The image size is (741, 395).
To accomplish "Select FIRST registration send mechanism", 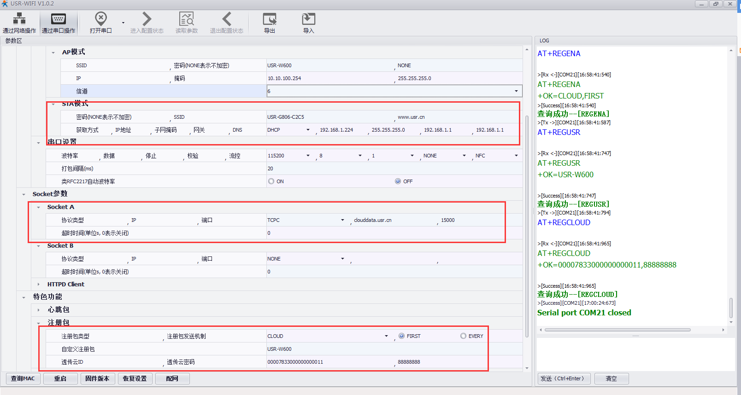I will pyautogui.click(x=401, y=336).
